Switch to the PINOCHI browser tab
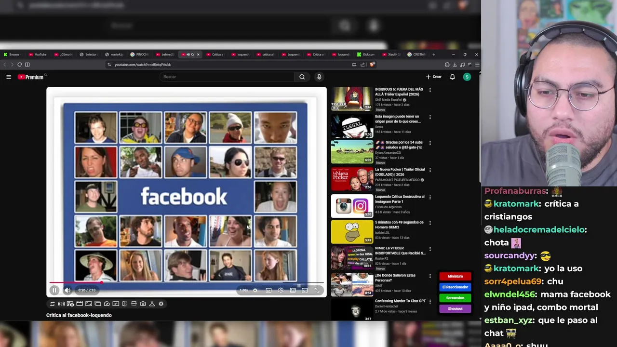Screen dimensions: 617x347 (x=140, y=54)
